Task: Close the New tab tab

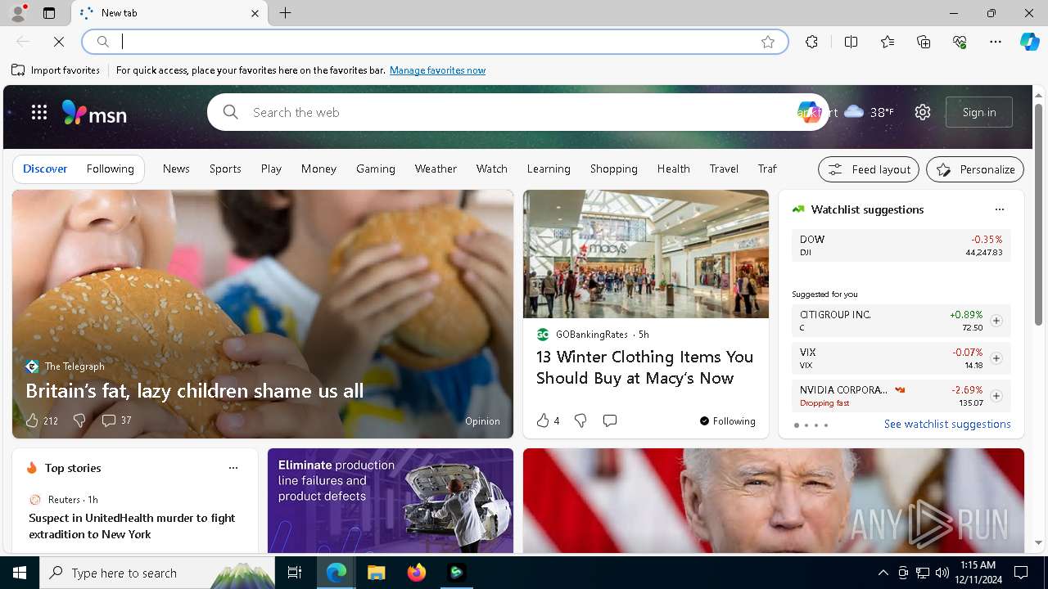Action: click(255, 13)
